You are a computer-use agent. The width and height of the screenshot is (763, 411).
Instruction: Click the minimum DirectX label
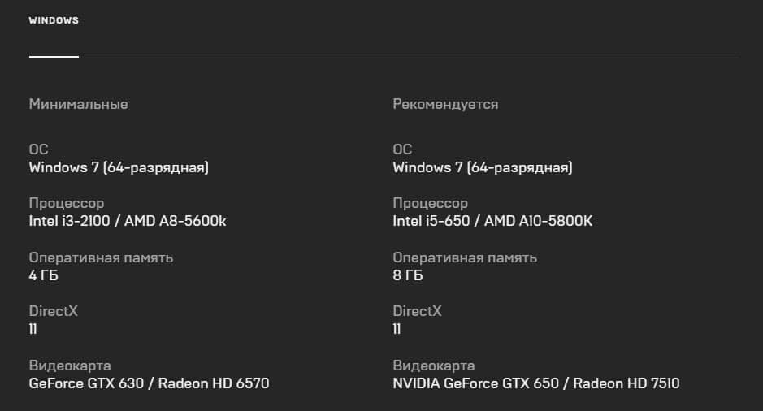point(53,311)
